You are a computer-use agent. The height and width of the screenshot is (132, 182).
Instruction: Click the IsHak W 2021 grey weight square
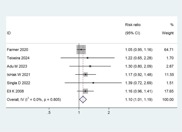point(86,75)
